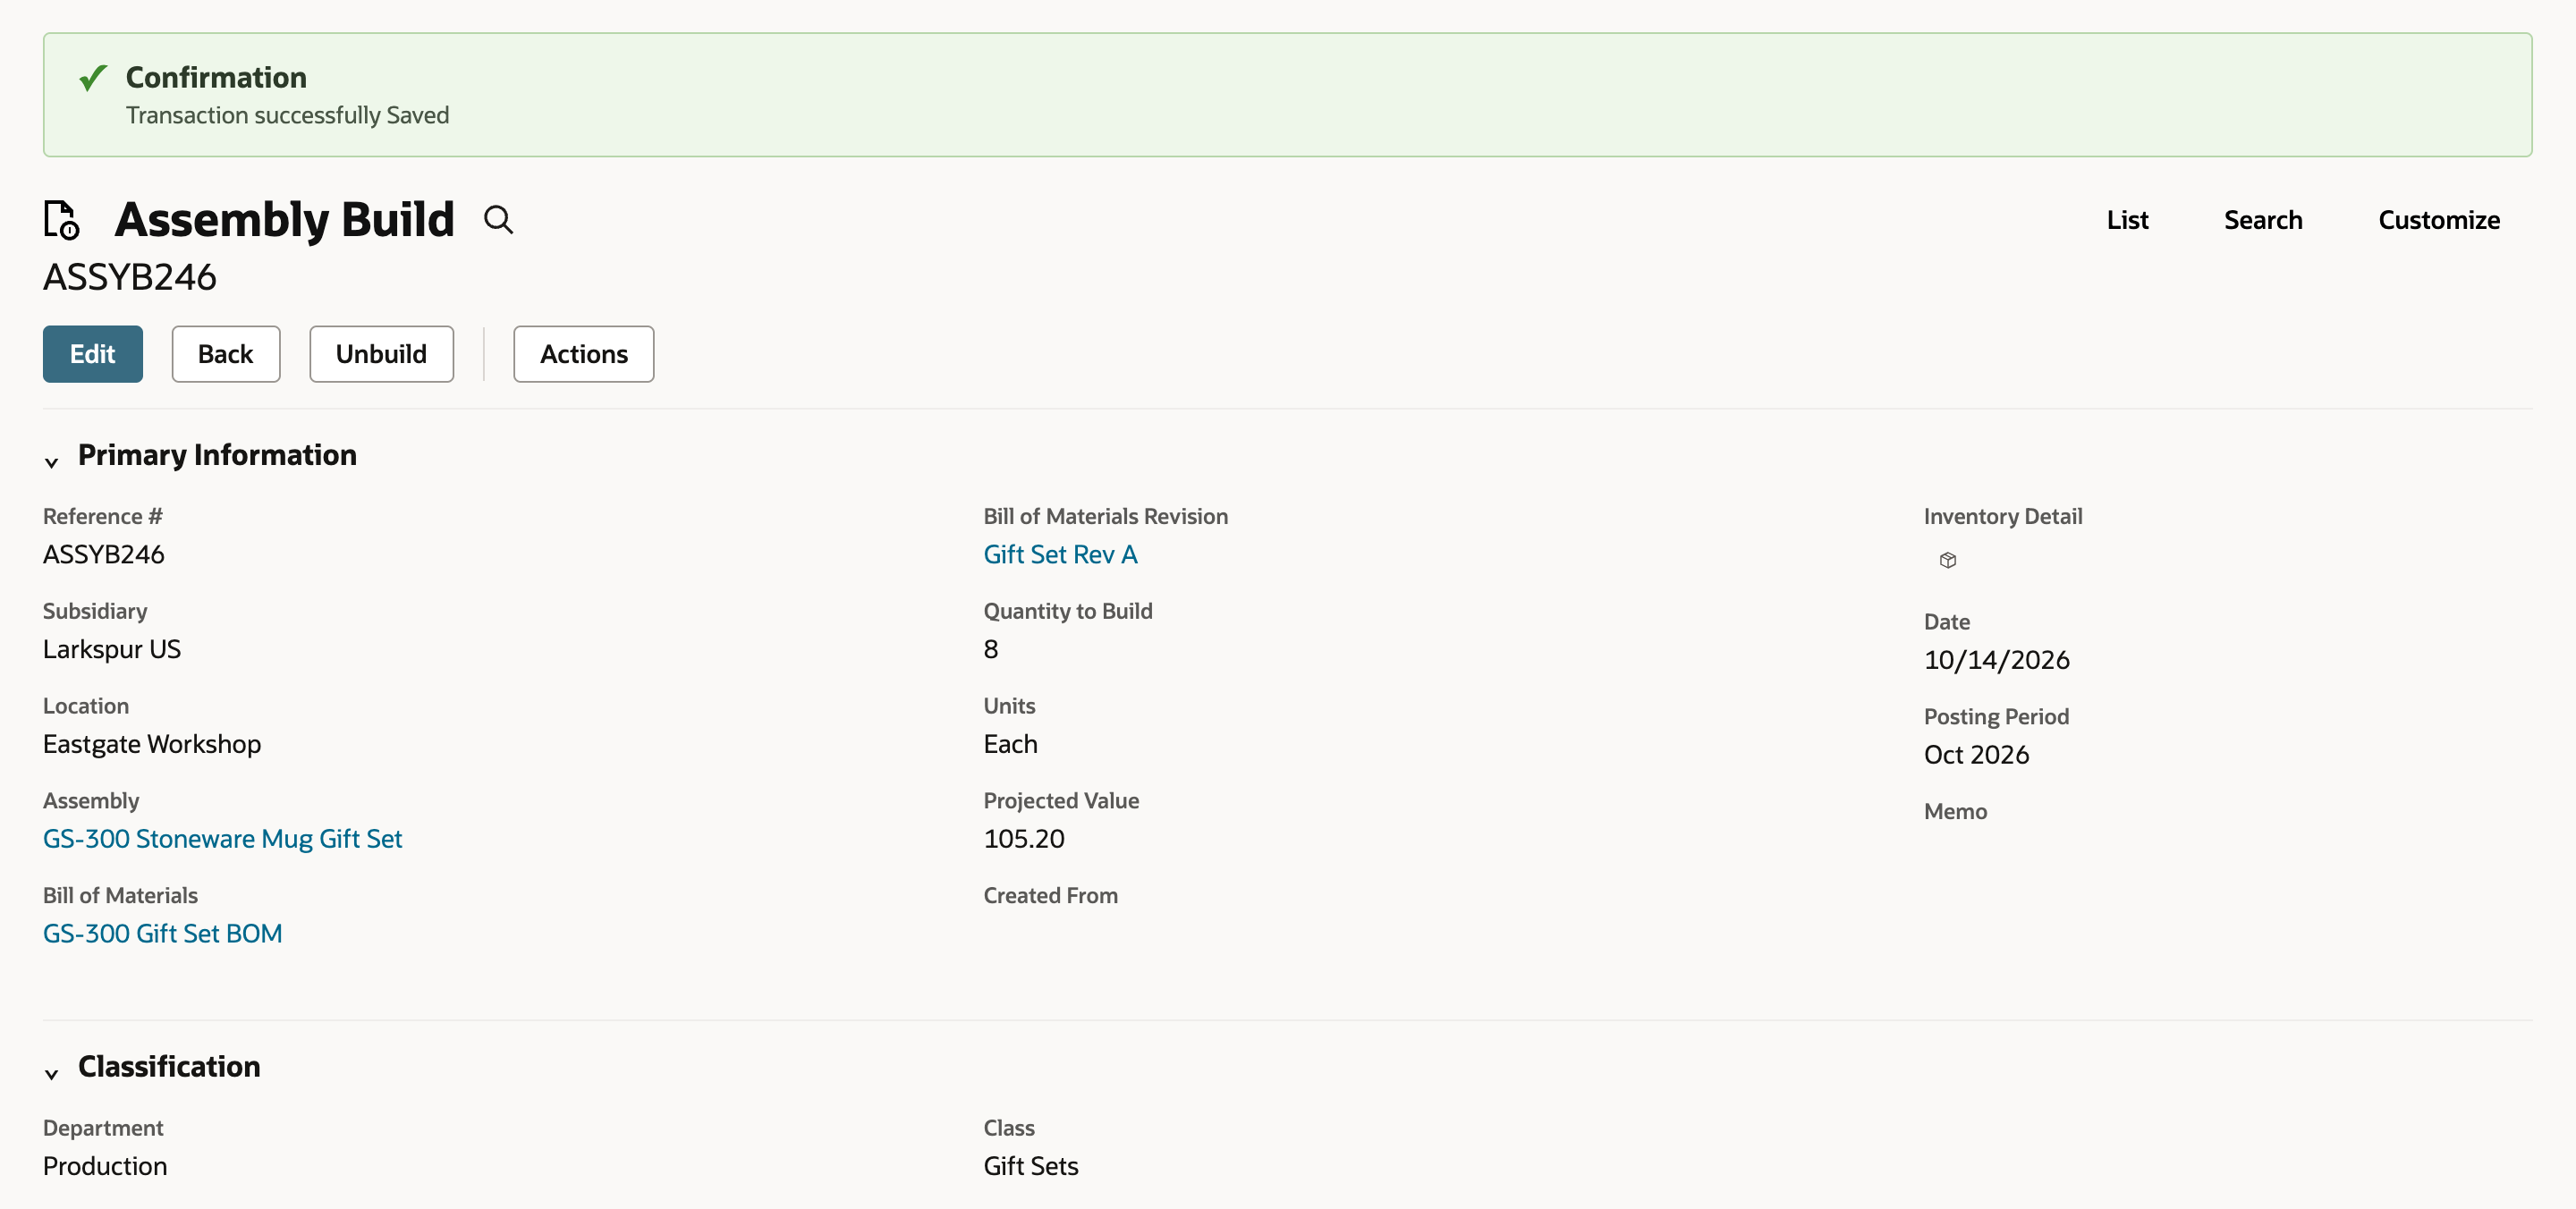Click the Bill of Materials Revision label
This screenshot has width=2576, height=1209.
(1105, 516)
